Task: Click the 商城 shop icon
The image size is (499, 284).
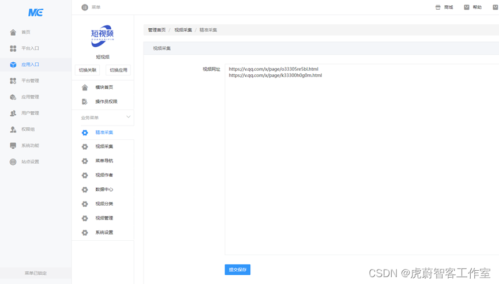Action: tap(438, 7)
